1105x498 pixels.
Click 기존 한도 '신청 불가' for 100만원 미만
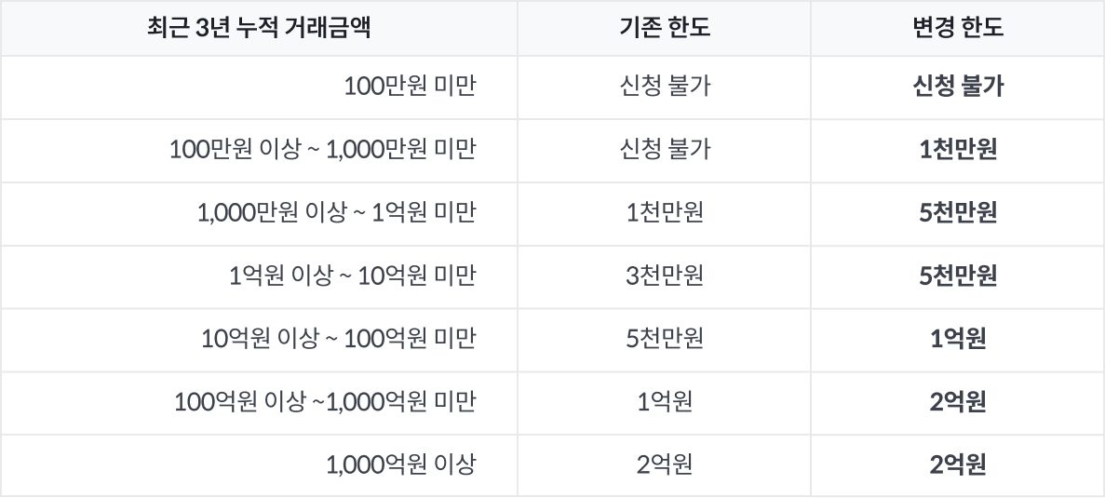click(x=665, y=87)
